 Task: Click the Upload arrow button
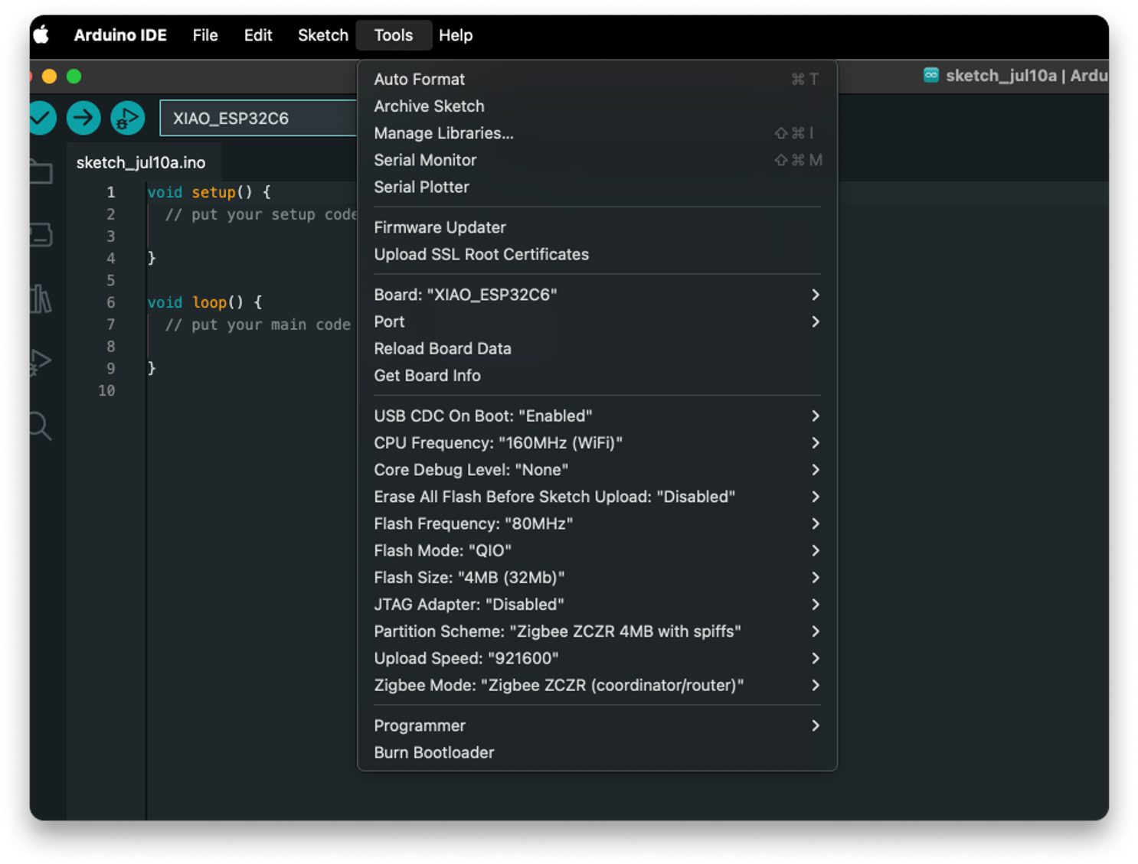pyautogui.click(x=83, y=118)
